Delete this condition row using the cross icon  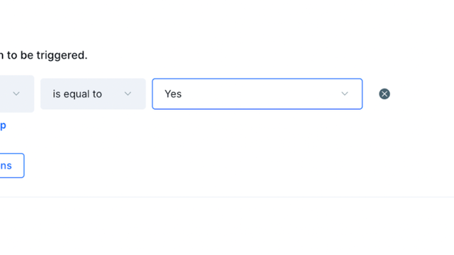click(384, 94)
